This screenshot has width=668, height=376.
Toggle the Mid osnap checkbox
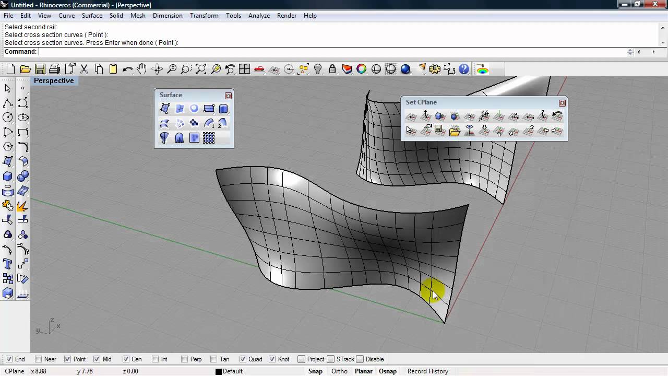[x=97, y=359]
